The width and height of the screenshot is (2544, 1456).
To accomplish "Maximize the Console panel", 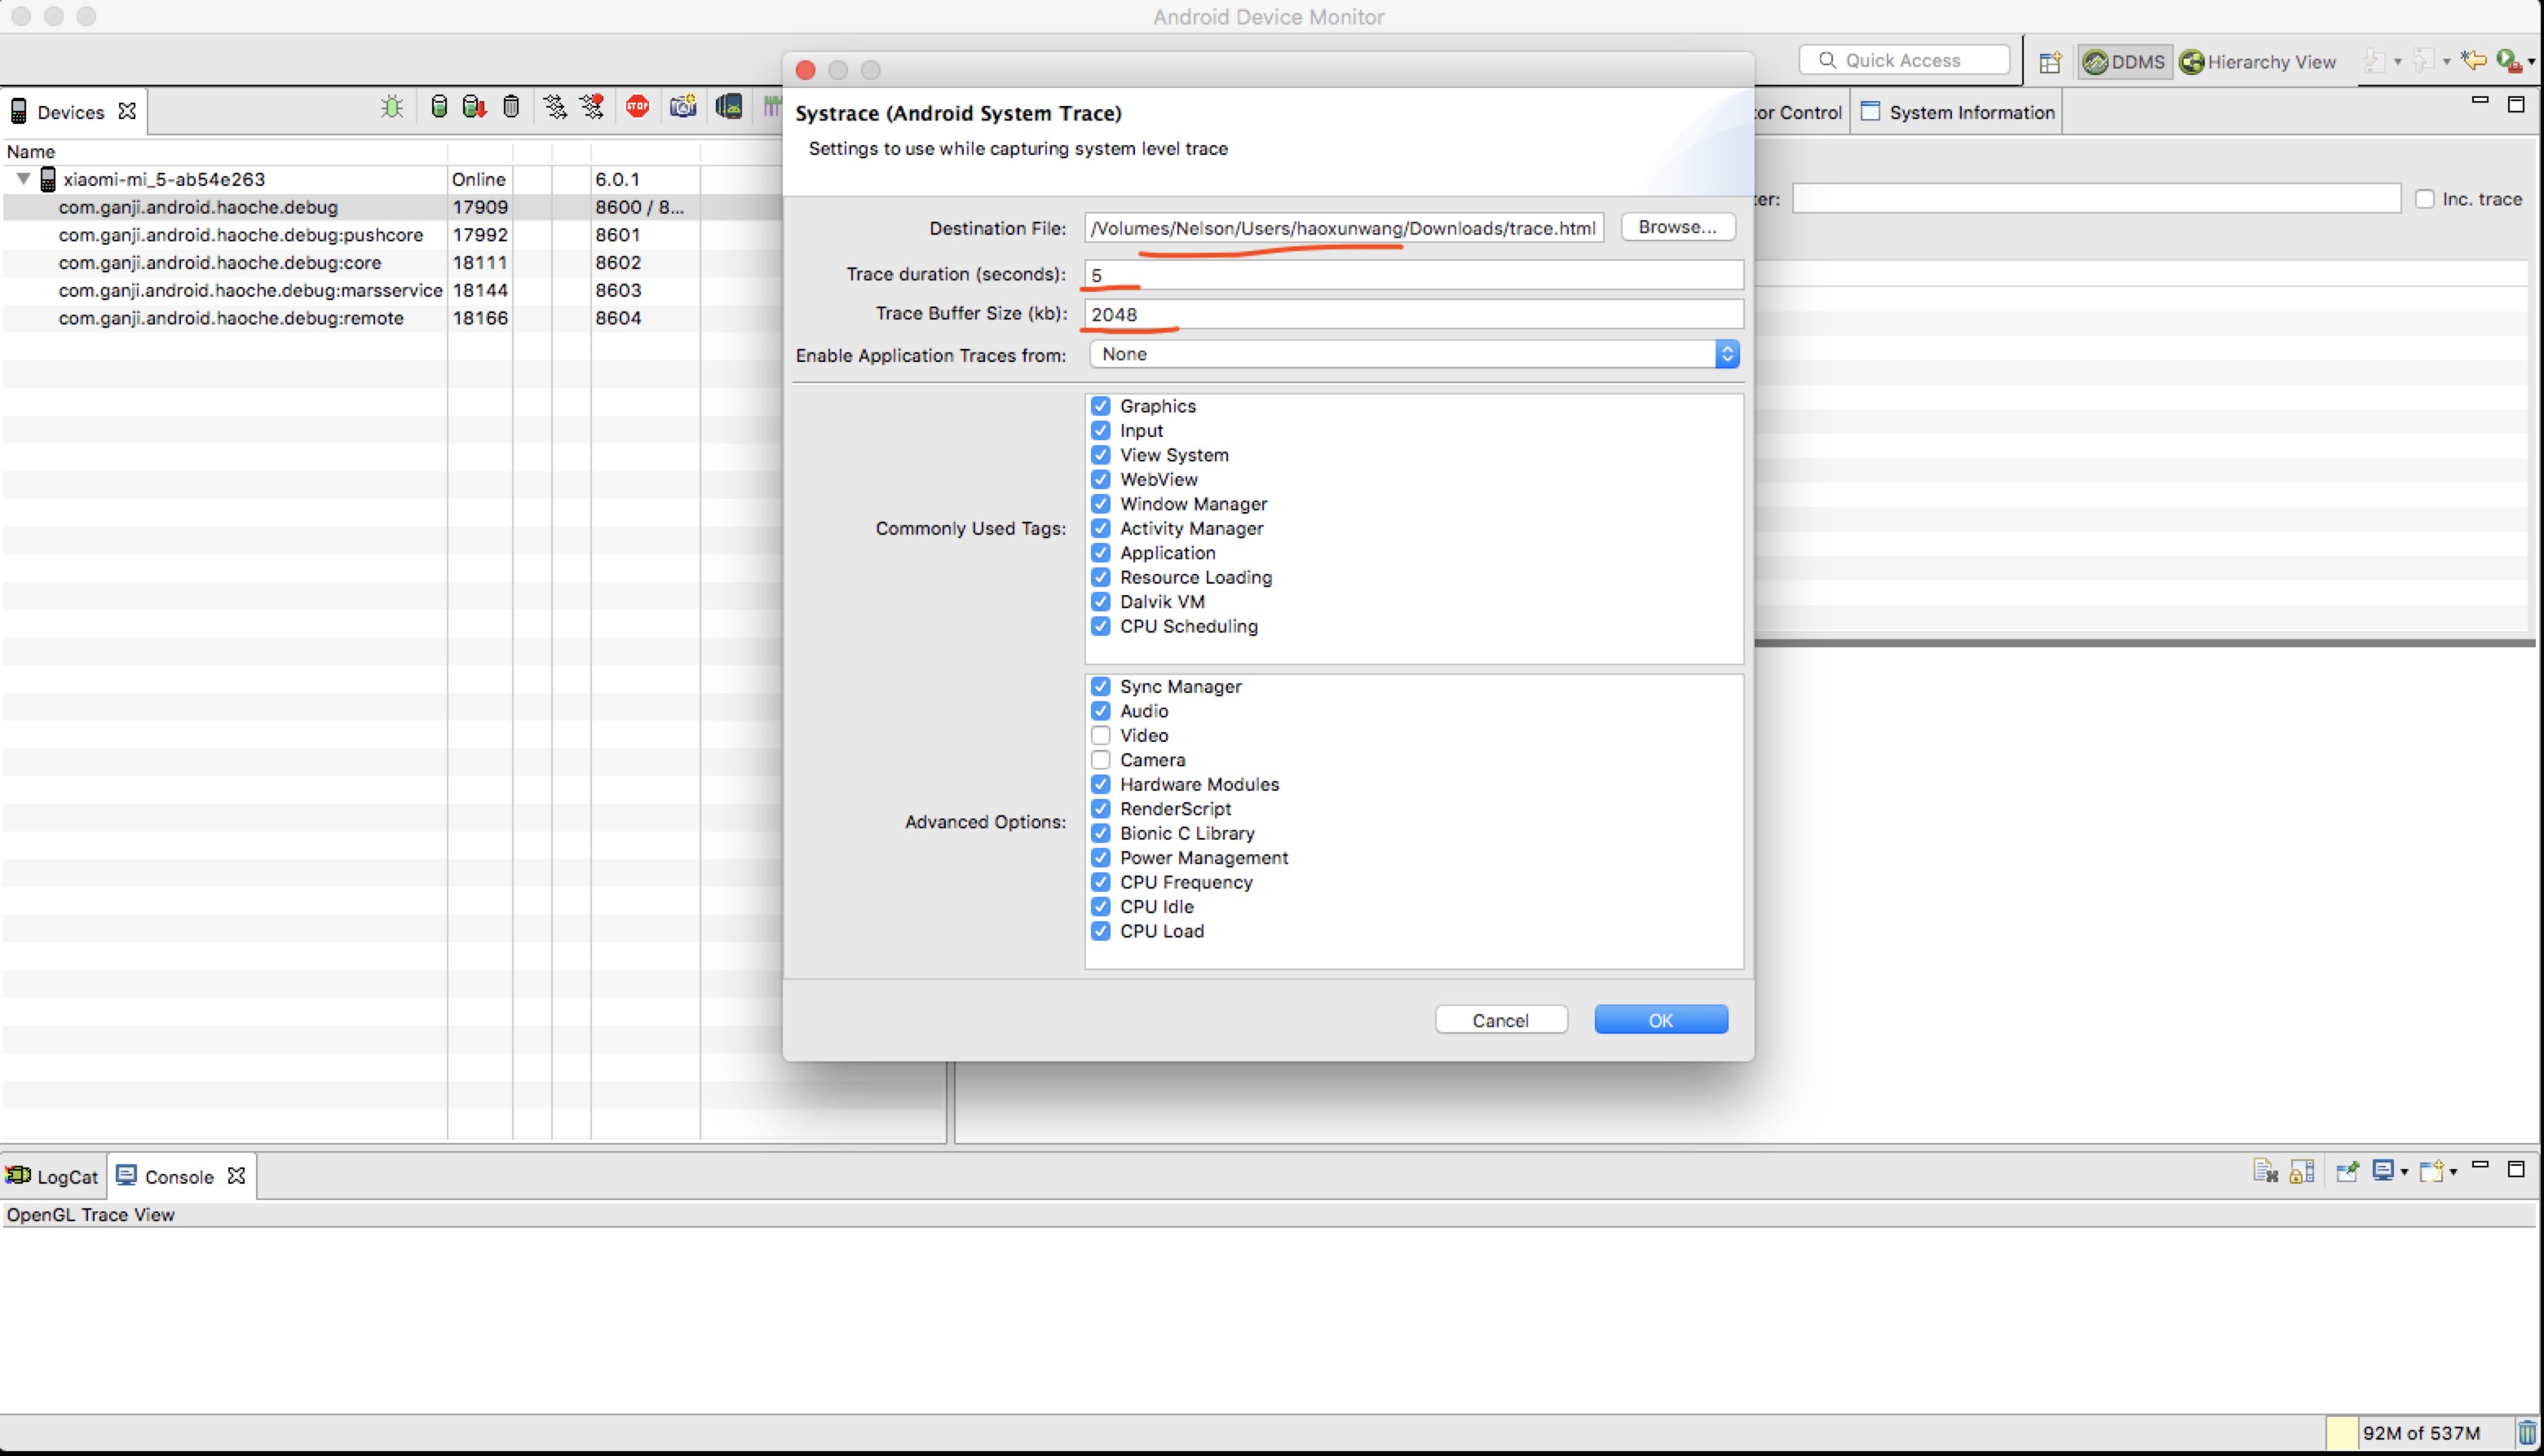I will pyautogui.click(x=2516, y=1168).
